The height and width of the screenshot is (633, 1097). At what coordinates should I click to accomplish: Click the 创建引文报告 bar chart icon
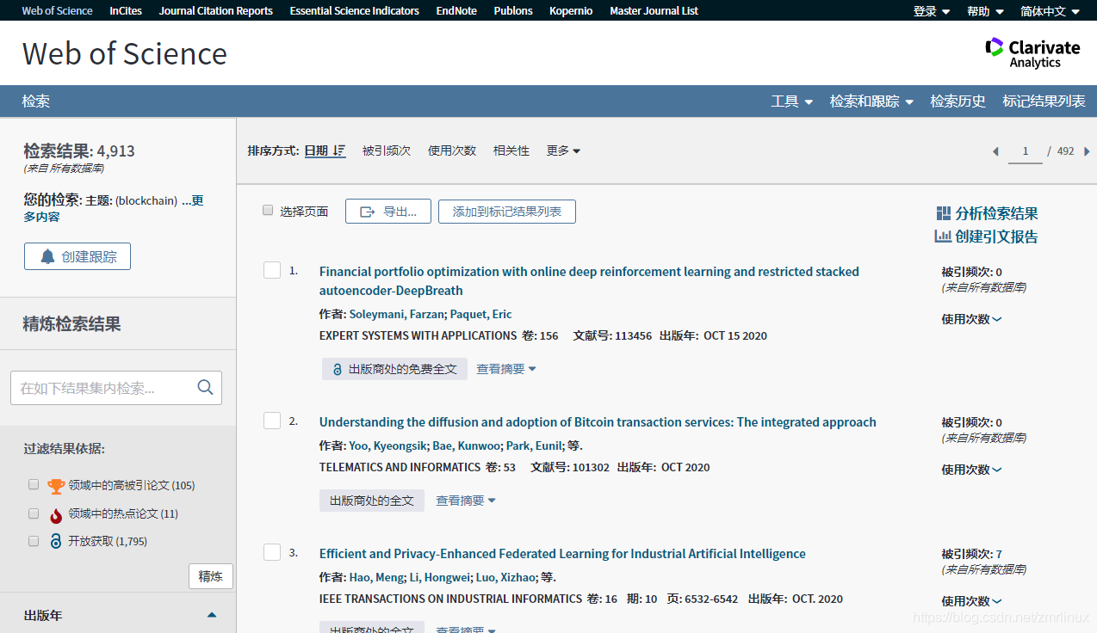click(x=944, y=237)
